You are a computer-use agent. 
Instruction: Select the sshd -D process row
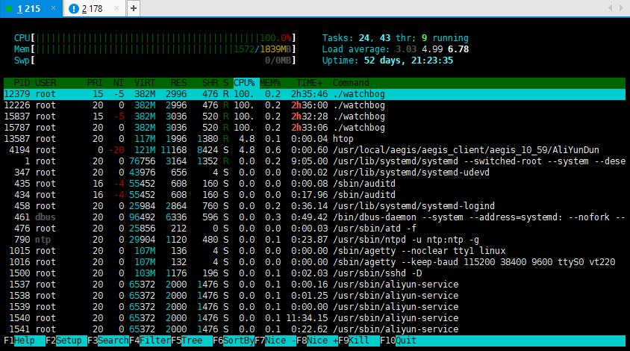click(x=314, y=273)
